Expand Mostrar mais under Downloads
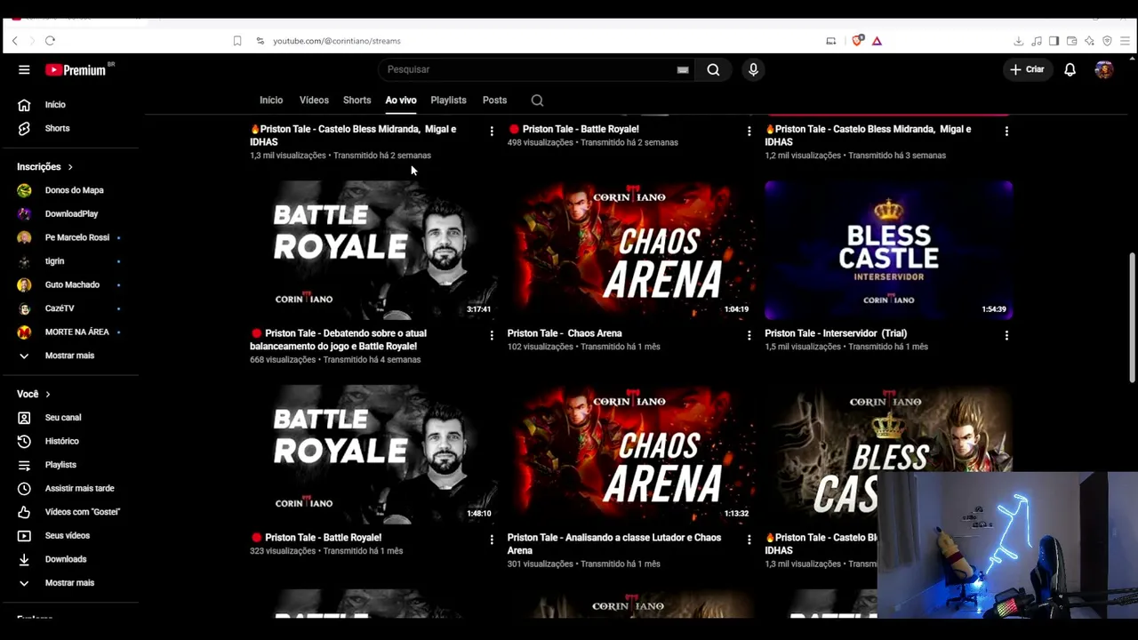 (69, 583)
